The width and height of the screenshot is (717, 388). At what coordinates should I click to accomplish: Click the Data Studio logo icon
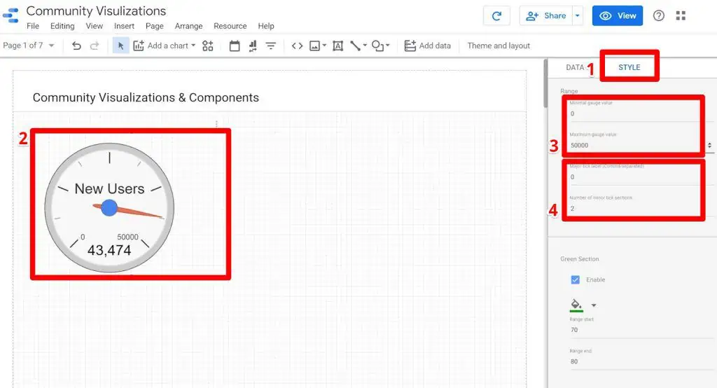tap(11, 15)
